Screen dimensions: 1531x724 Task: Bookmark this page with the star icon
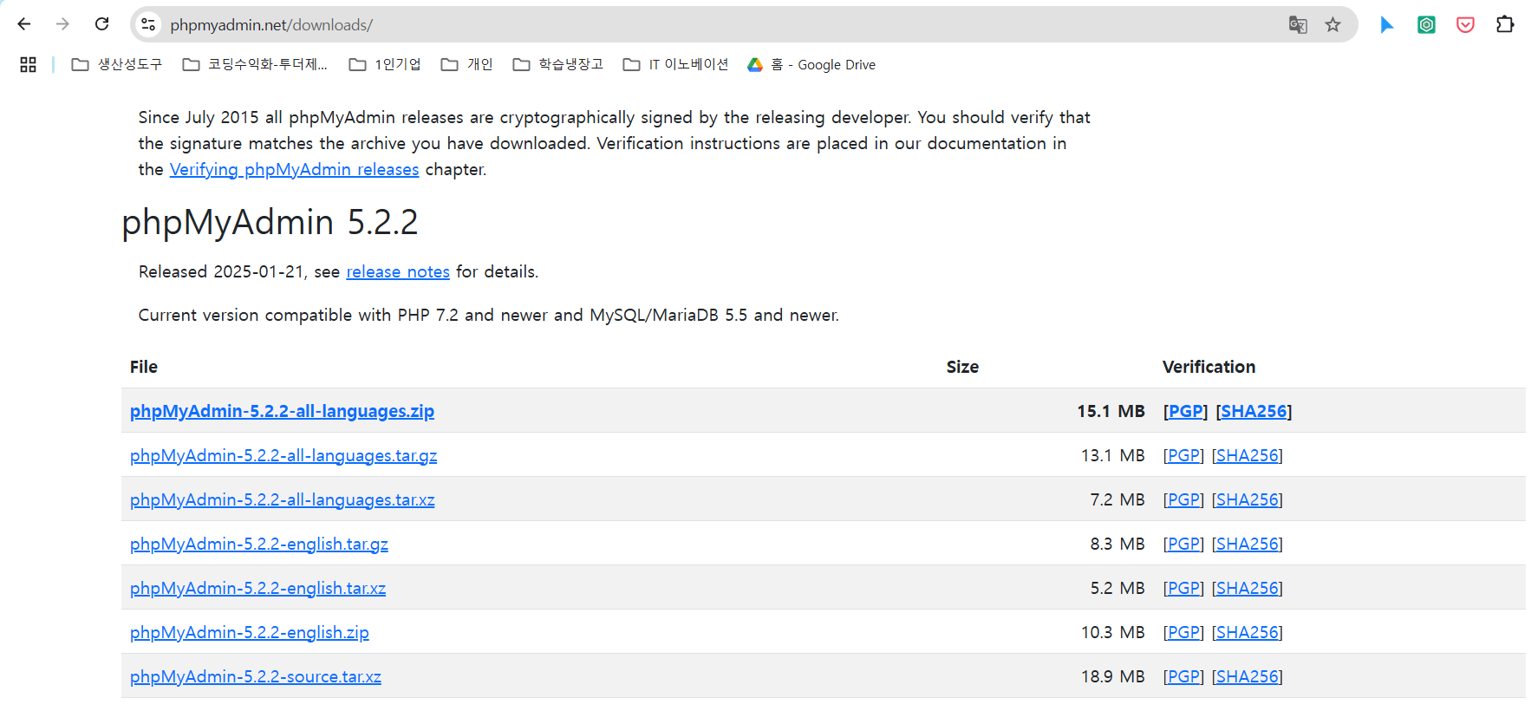(1332, 24)
